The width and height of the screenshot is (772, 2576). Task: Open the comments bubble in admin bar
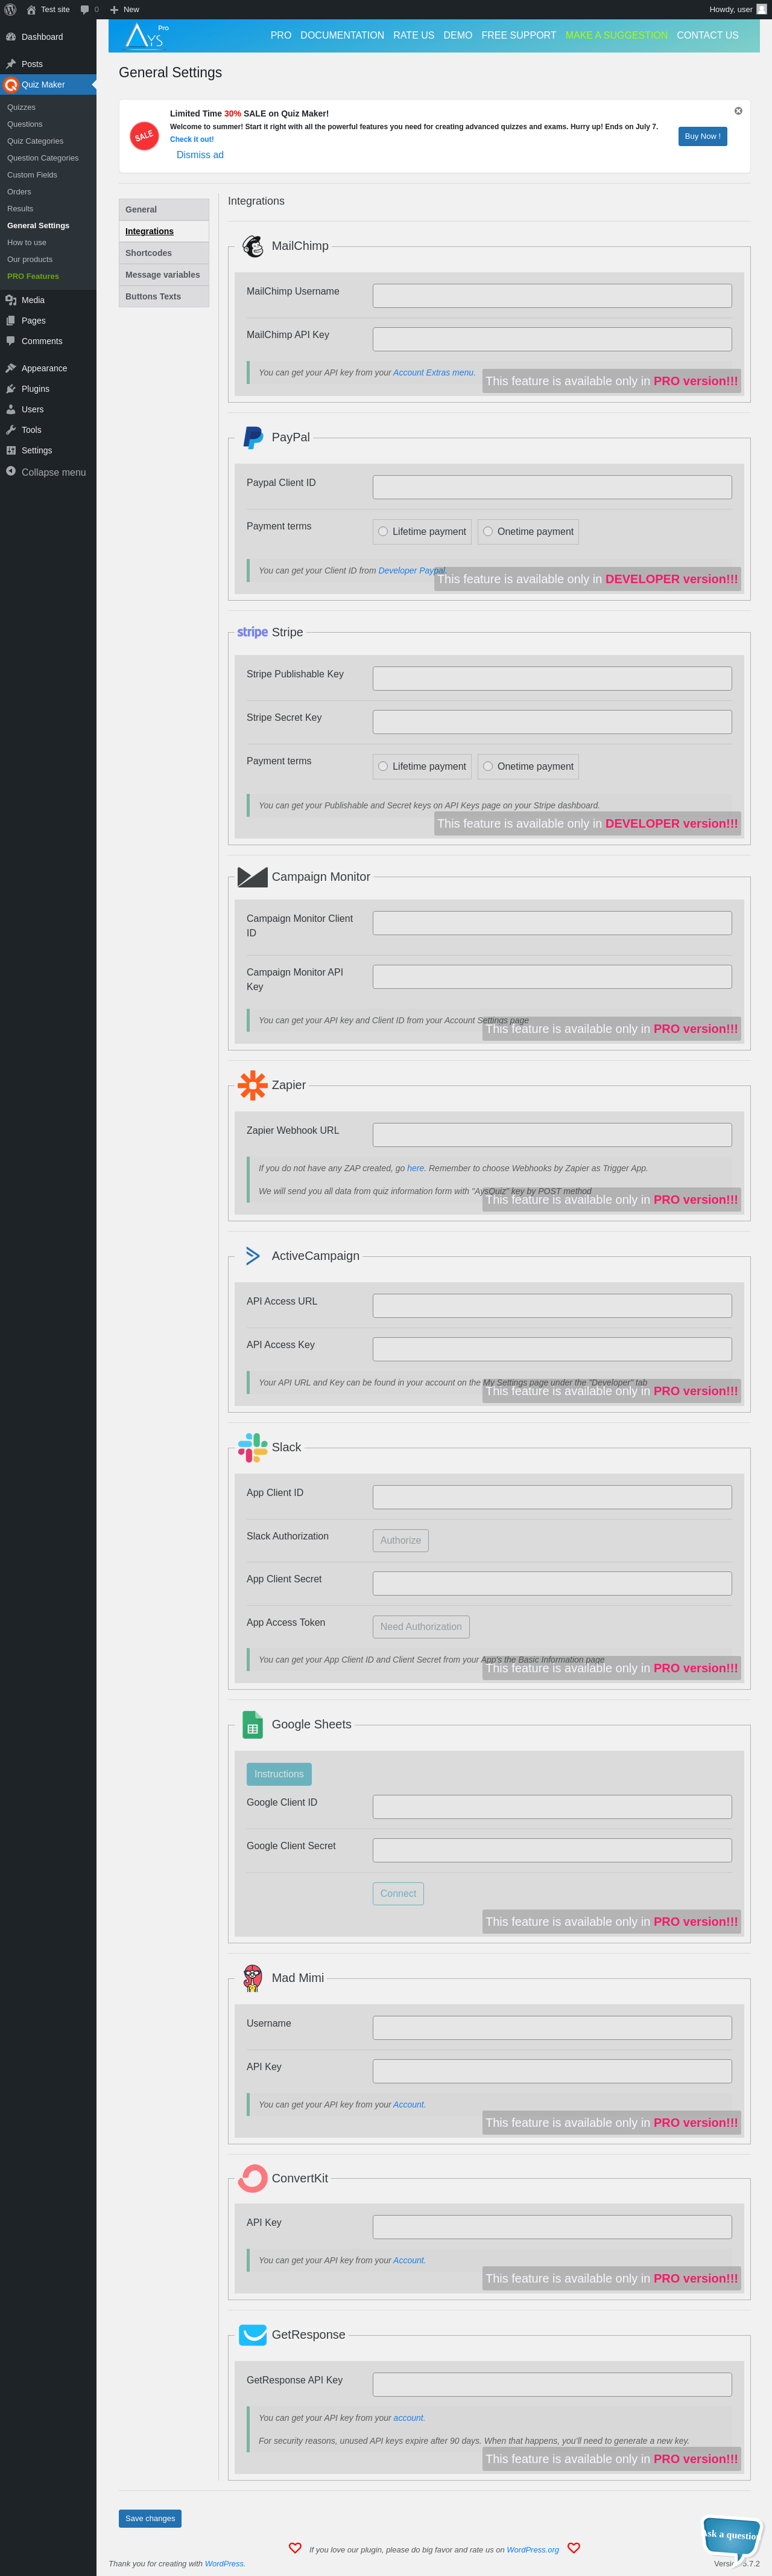[x=85, y=9]
